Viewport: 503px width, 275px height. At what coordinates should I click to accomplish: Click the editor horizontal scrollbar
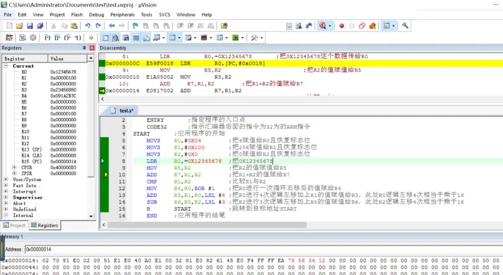pyautogui.click(x=207, y=225)
